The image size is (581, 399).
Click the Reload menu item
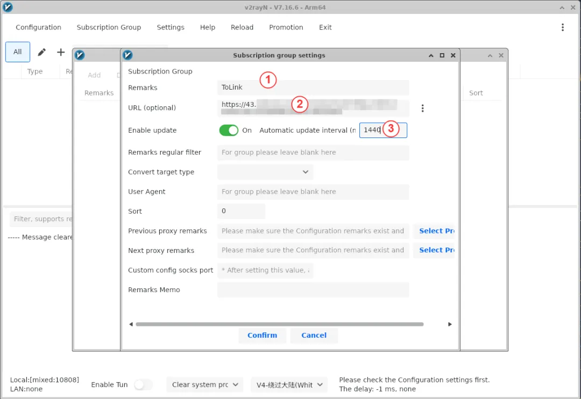tap(242, 27)
